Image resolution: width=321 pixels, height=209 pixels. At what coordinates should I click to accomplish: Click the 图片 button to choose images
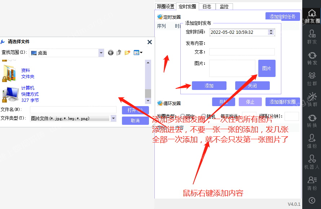click(267, 68)
